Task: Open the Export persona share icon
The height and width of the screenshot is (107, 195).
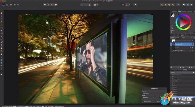Action: click(18, 5)
